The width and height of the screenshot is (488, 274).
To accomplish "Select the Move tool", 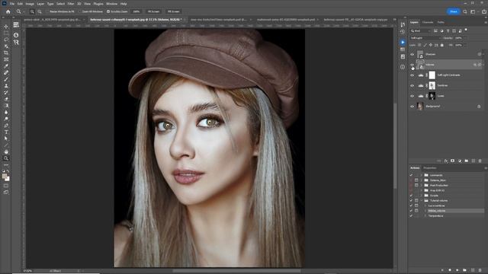I will pyautogui.click(x=6, y=27).
